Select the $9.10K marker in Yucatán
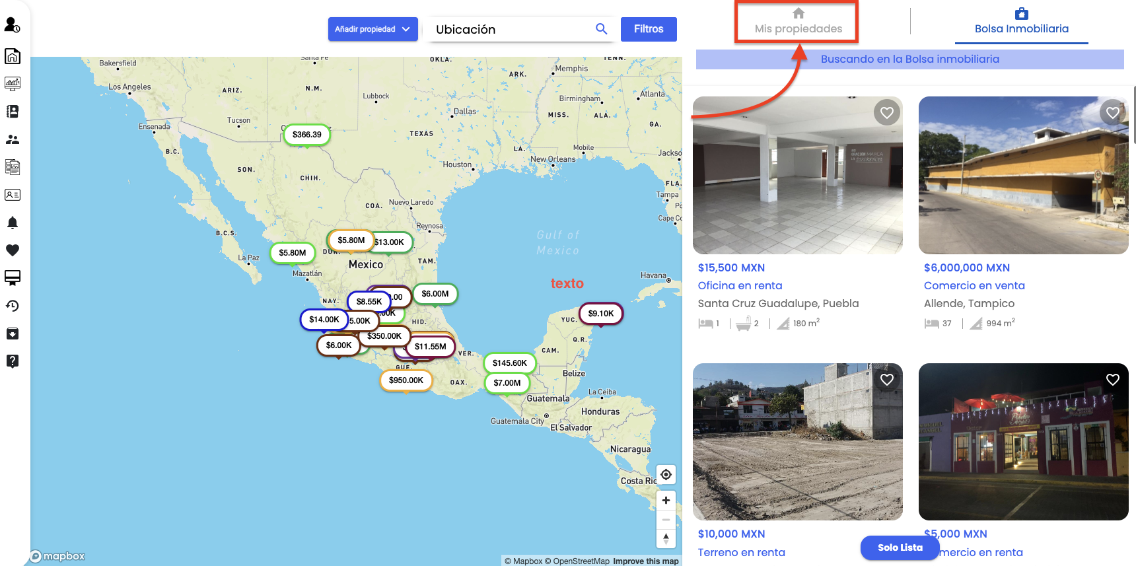This screenshot has height=566, width=1136. [x=601, y=314]
